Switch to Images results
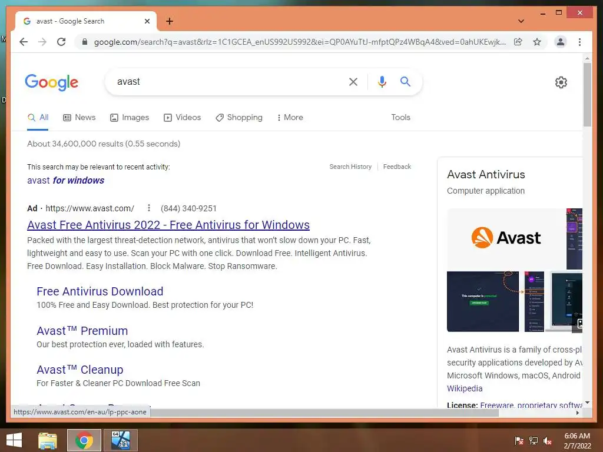603x452 pixels. (x=130, y=117)
